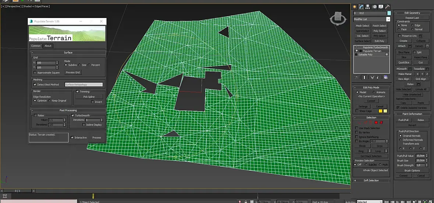The image size is (434, 203).
Task: Open Relax settings box in Edit Geometry
Action: pos(419,84)
